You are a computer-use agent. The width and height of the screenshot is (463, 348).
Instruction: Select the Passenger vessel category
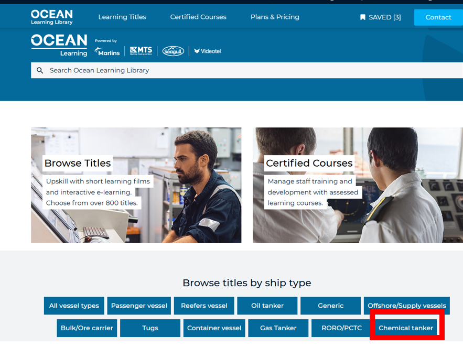(138, 306)
